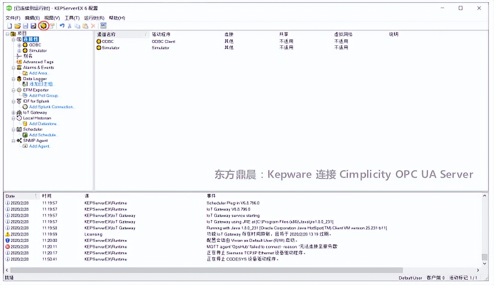
Task: Click the new device toolbar icon
Action: (52, 26)
